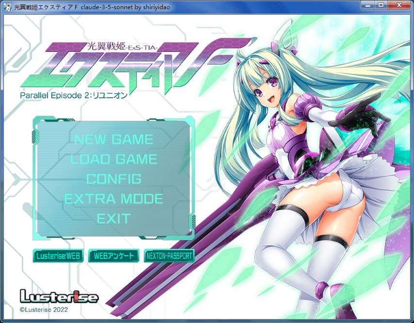The image size is (414, 323).
Task: Open the CONFIG settings
Action: coord(114,179)
